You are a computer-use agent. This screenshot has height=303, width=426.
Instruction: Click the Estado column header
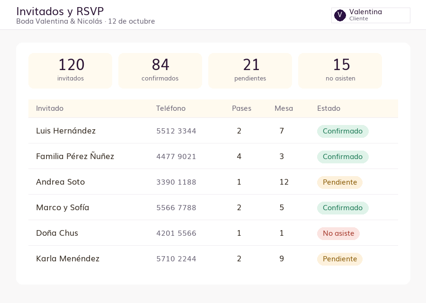(329, 108)
